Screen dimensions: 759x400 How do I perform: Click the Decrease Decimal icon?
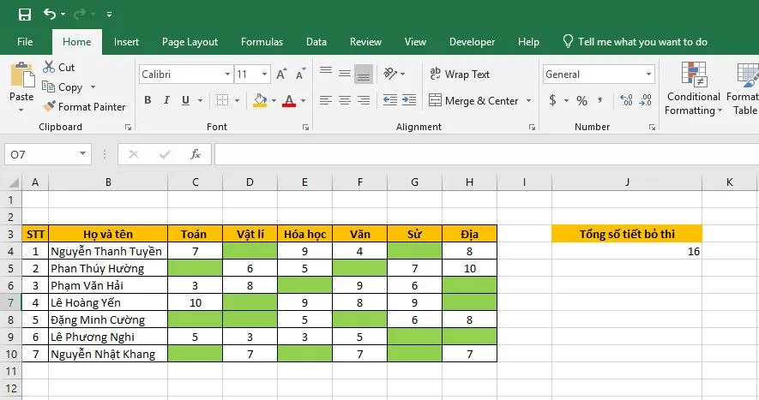click(645, 100)
